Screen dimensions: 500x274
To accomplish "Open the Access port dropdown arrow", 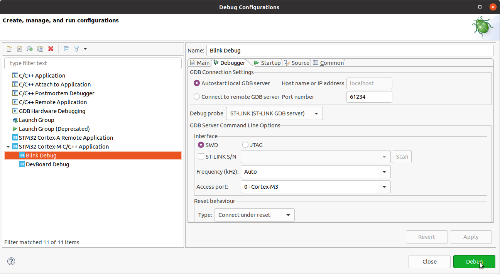I will click(384, 187).
